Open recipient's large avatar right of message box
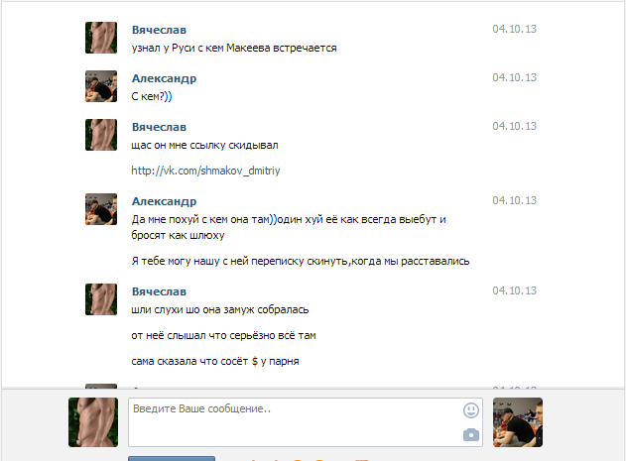This screenshot has width=626, height=461. coord(518,422)
